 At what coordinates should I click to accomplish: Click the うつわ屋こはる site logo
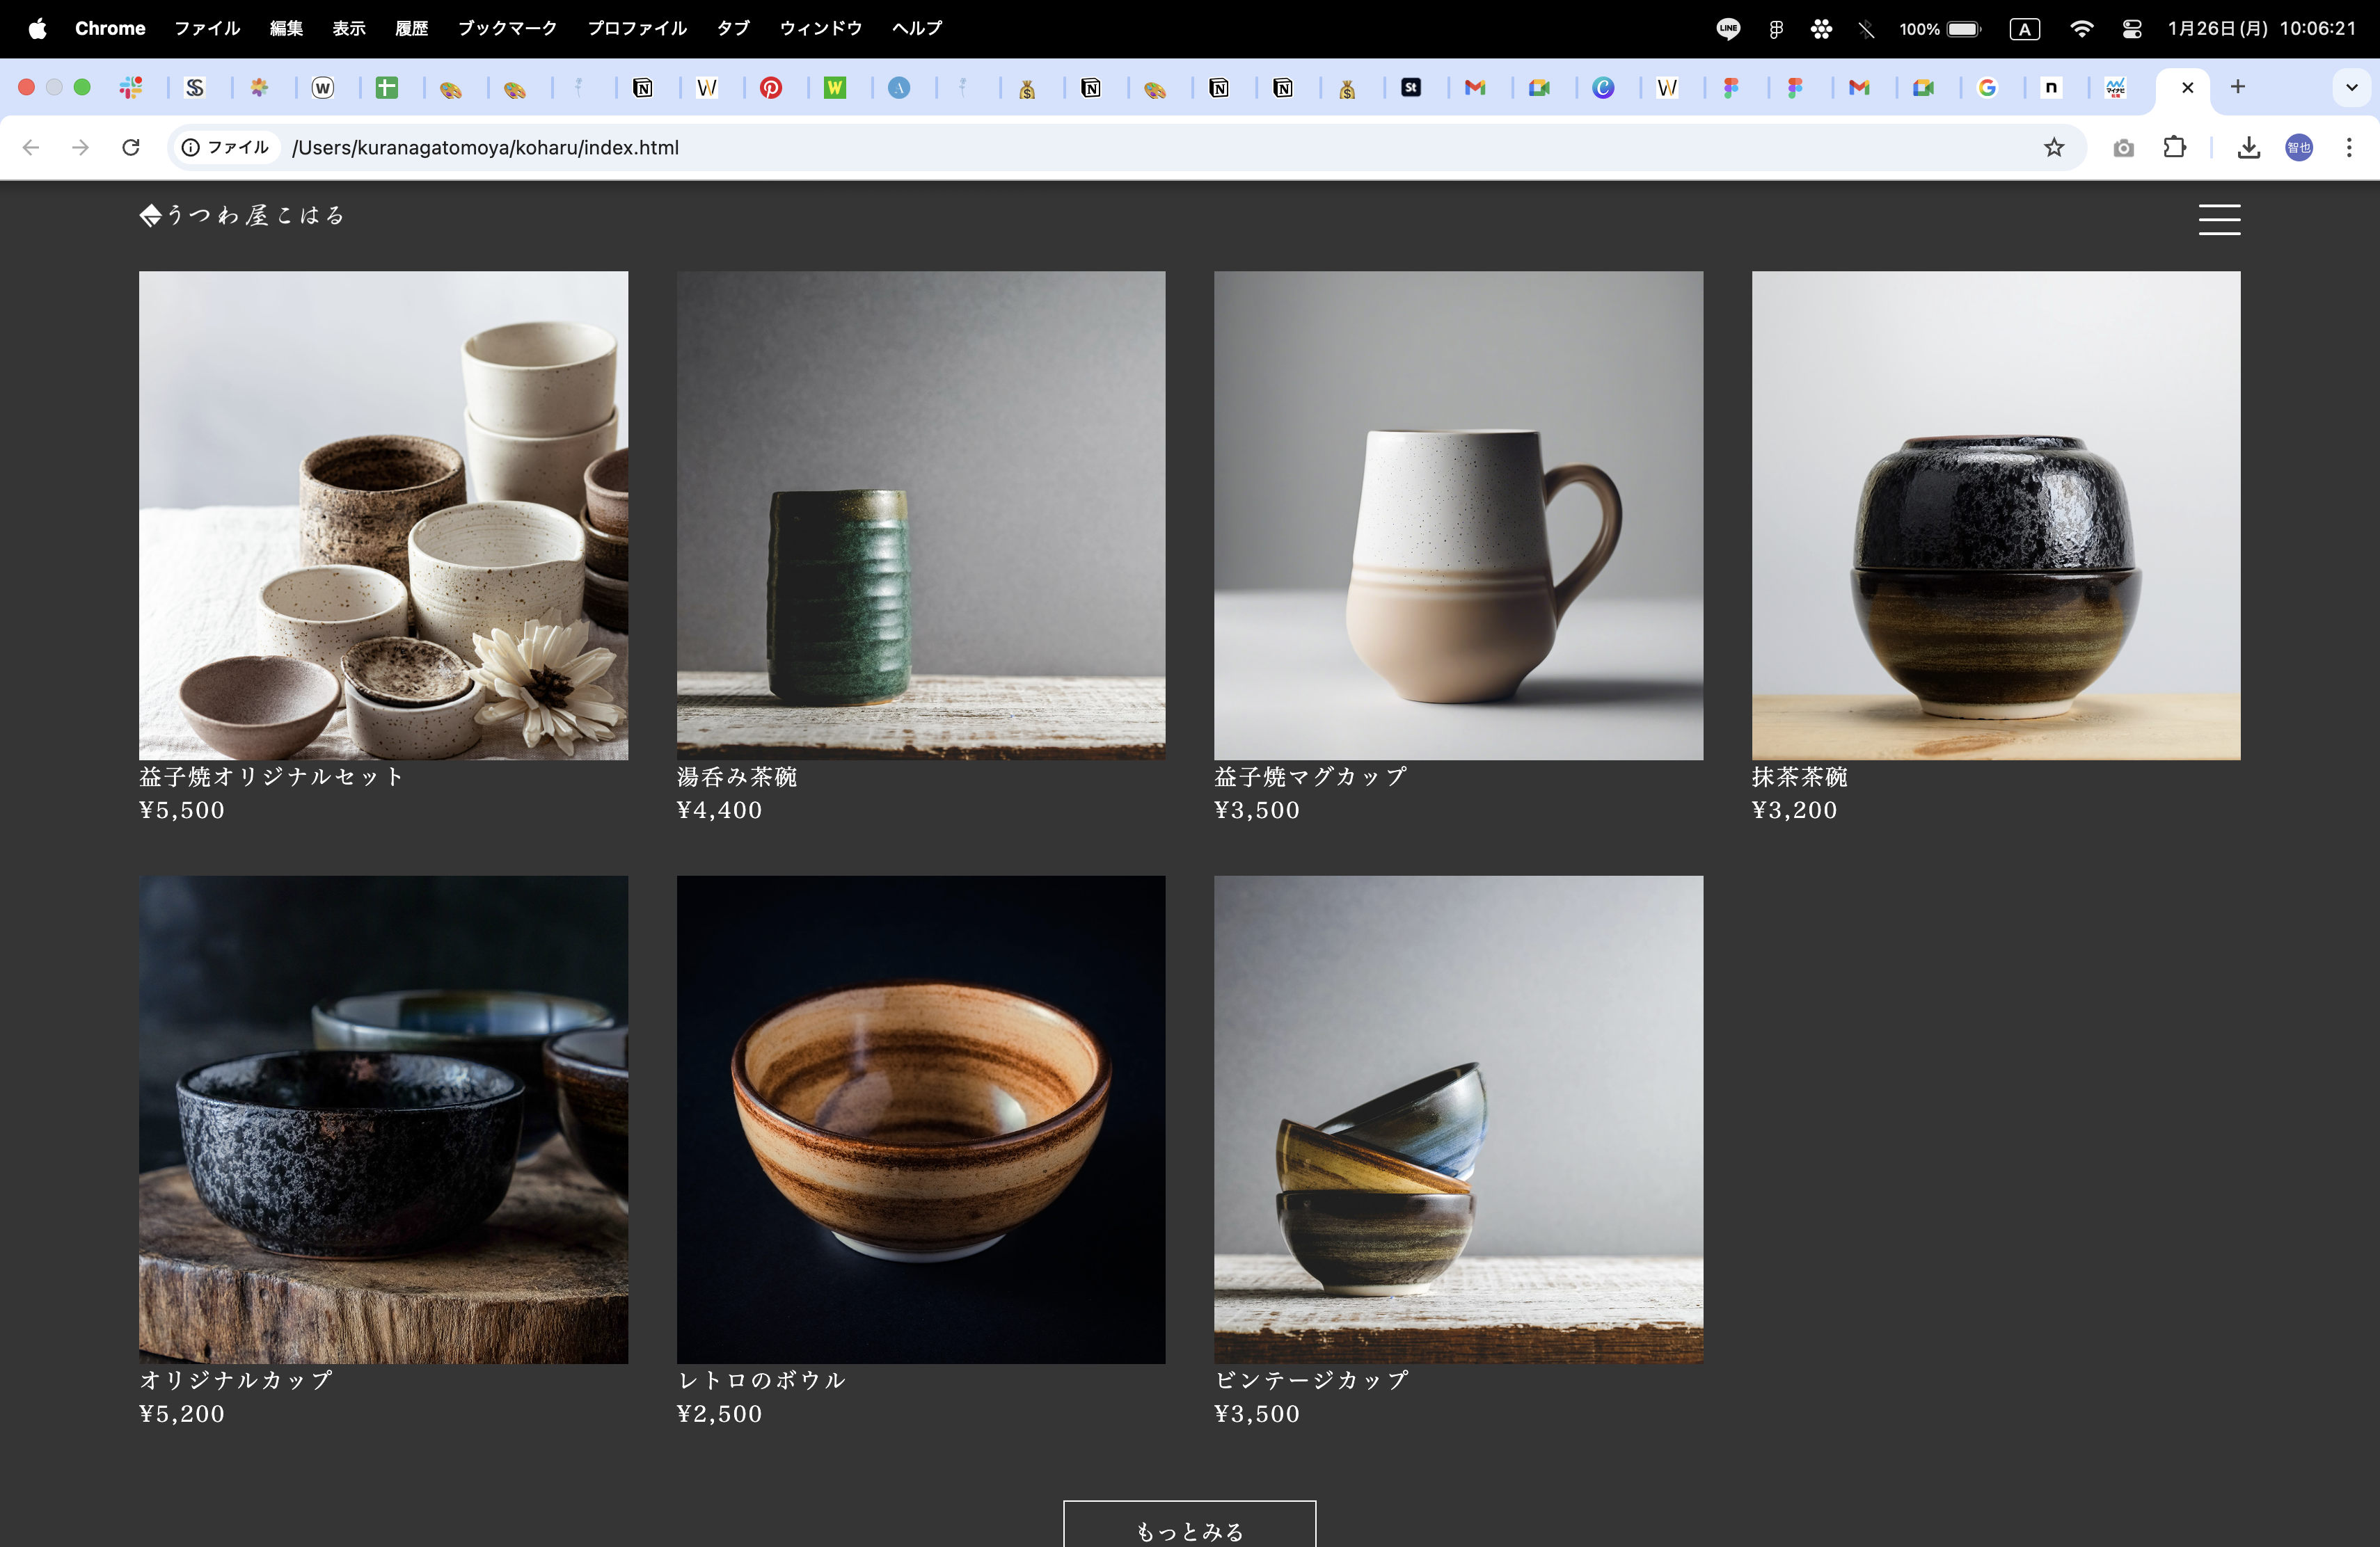tap(242, 215)
